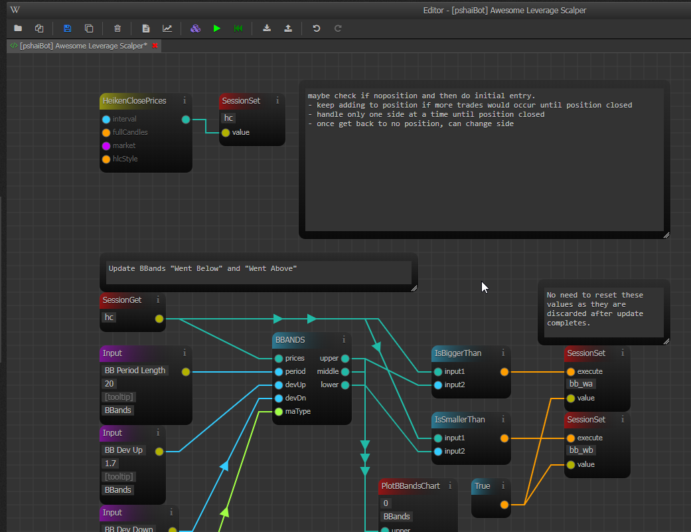Open the line chart toolbar icon
Viewport: 691px width, 532px height.
[x=167, y=28]
